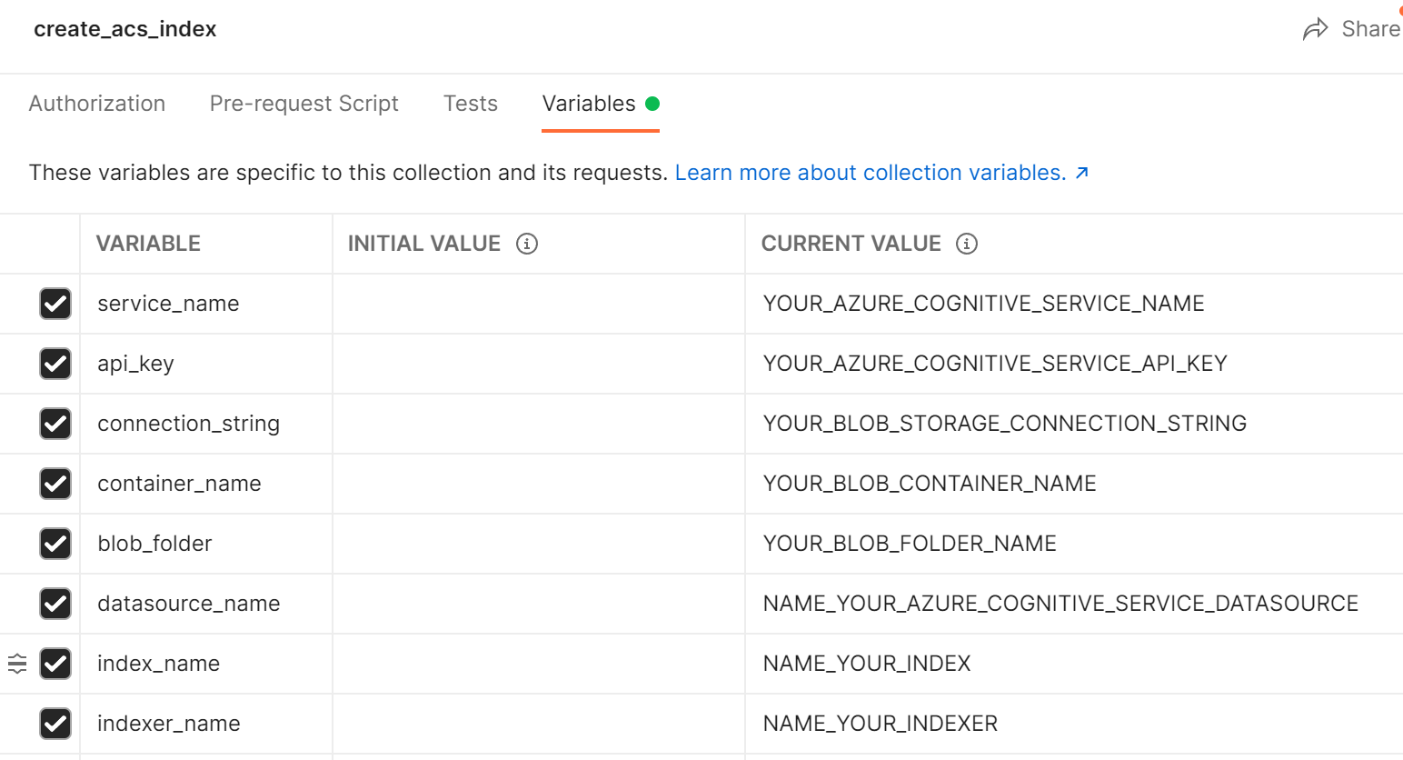Click the create_acs_index collection title
The image size is (1403, 760).
pyautogui.click(x=125, y=29)
